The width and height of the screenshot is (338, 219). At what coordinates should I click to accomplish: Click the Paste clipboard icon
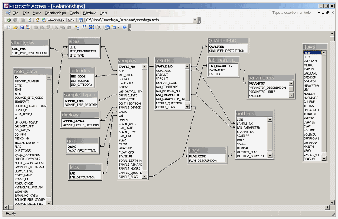pyautogui.click(x=69, y=27)
